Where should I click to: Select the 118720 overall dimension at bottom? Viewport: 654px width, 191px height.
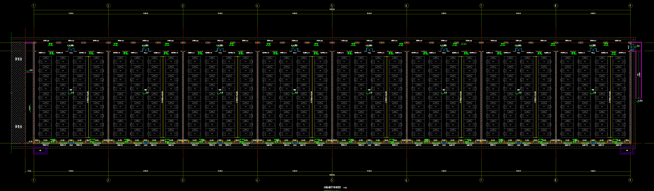tap(332, 175)
